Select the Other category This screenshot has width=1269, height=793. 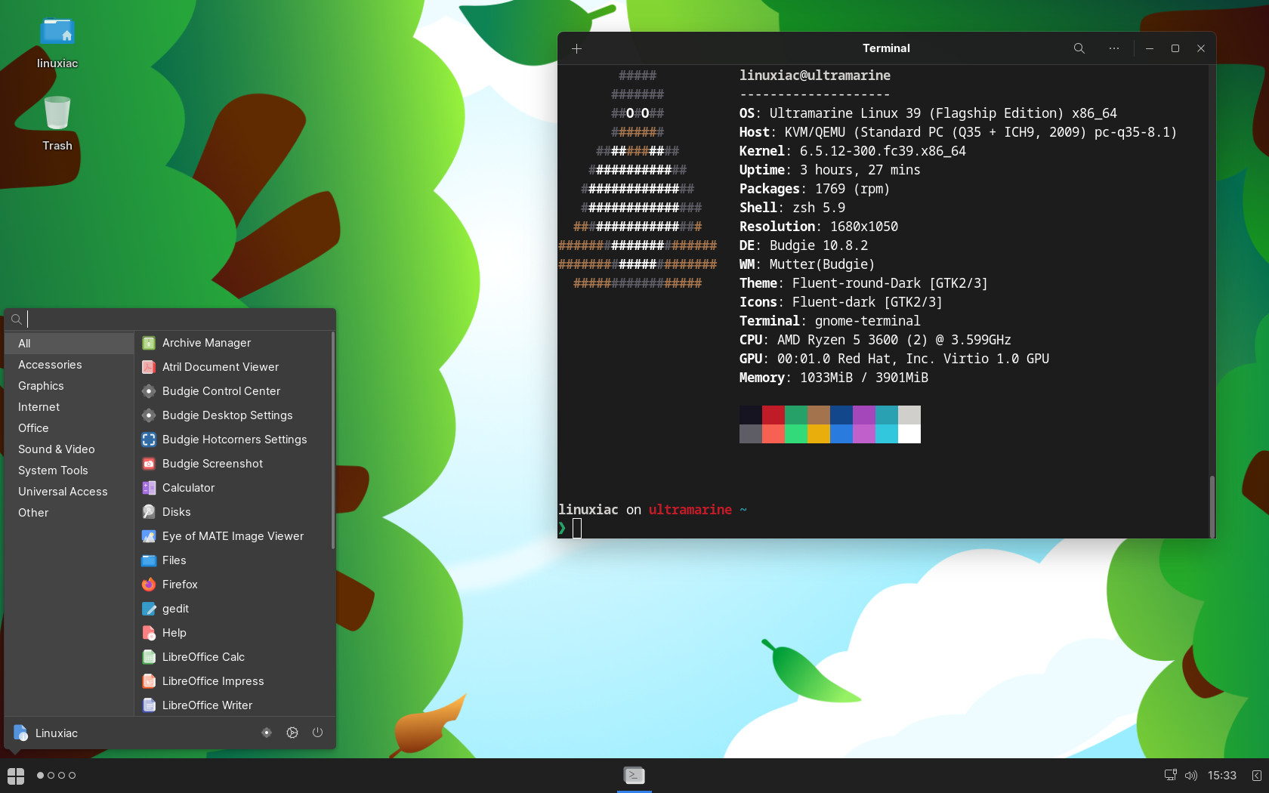point(69,513)
